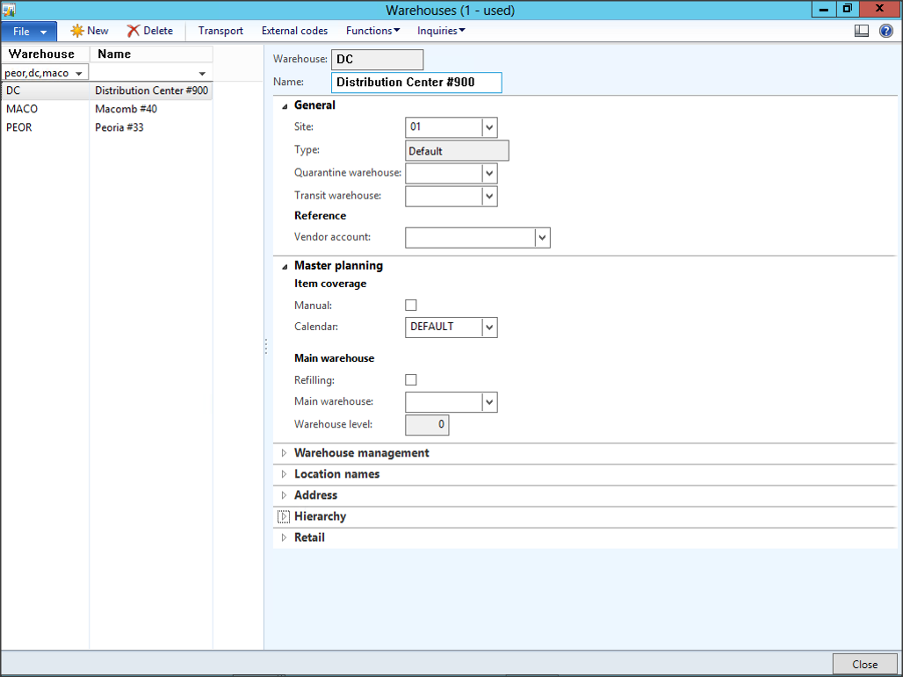Screen dimensions: 903x677
Task: Delete the selected warehouse
Action: coord(149,30)
